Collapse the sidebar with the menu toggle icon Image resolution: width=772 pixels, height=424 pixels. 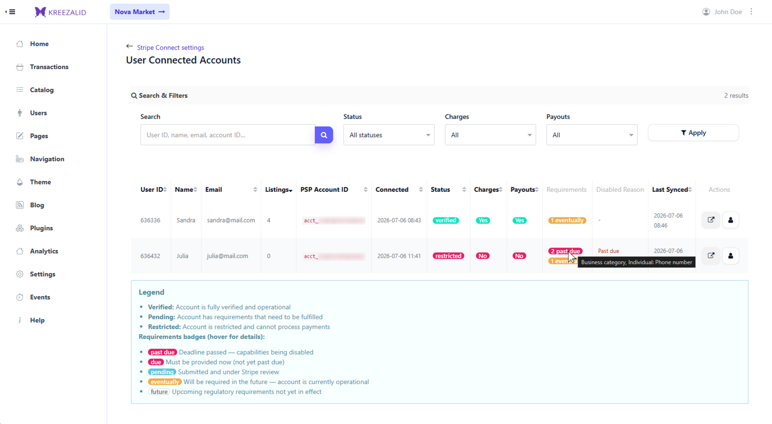click(10, 12)
